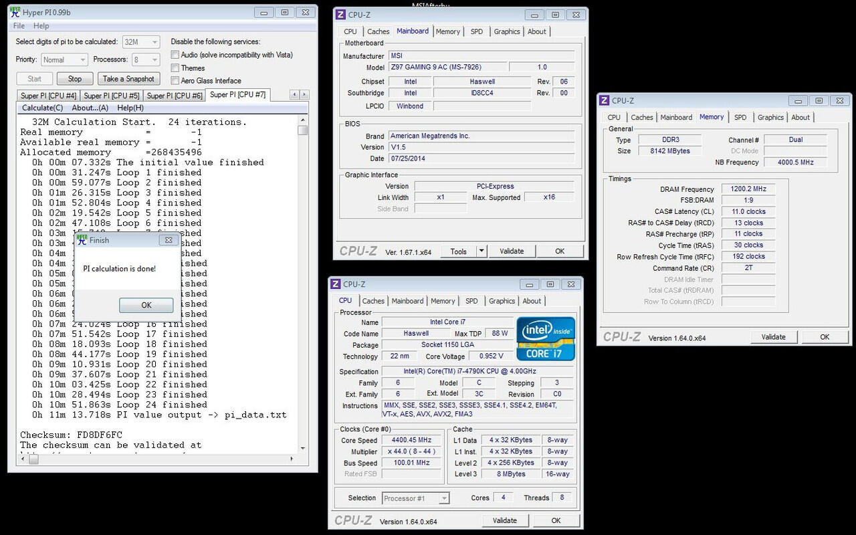Open CPU tab in CPU-Z Mainboard window
This screenshot has width=856, height=535.
[x=350, y=31]
